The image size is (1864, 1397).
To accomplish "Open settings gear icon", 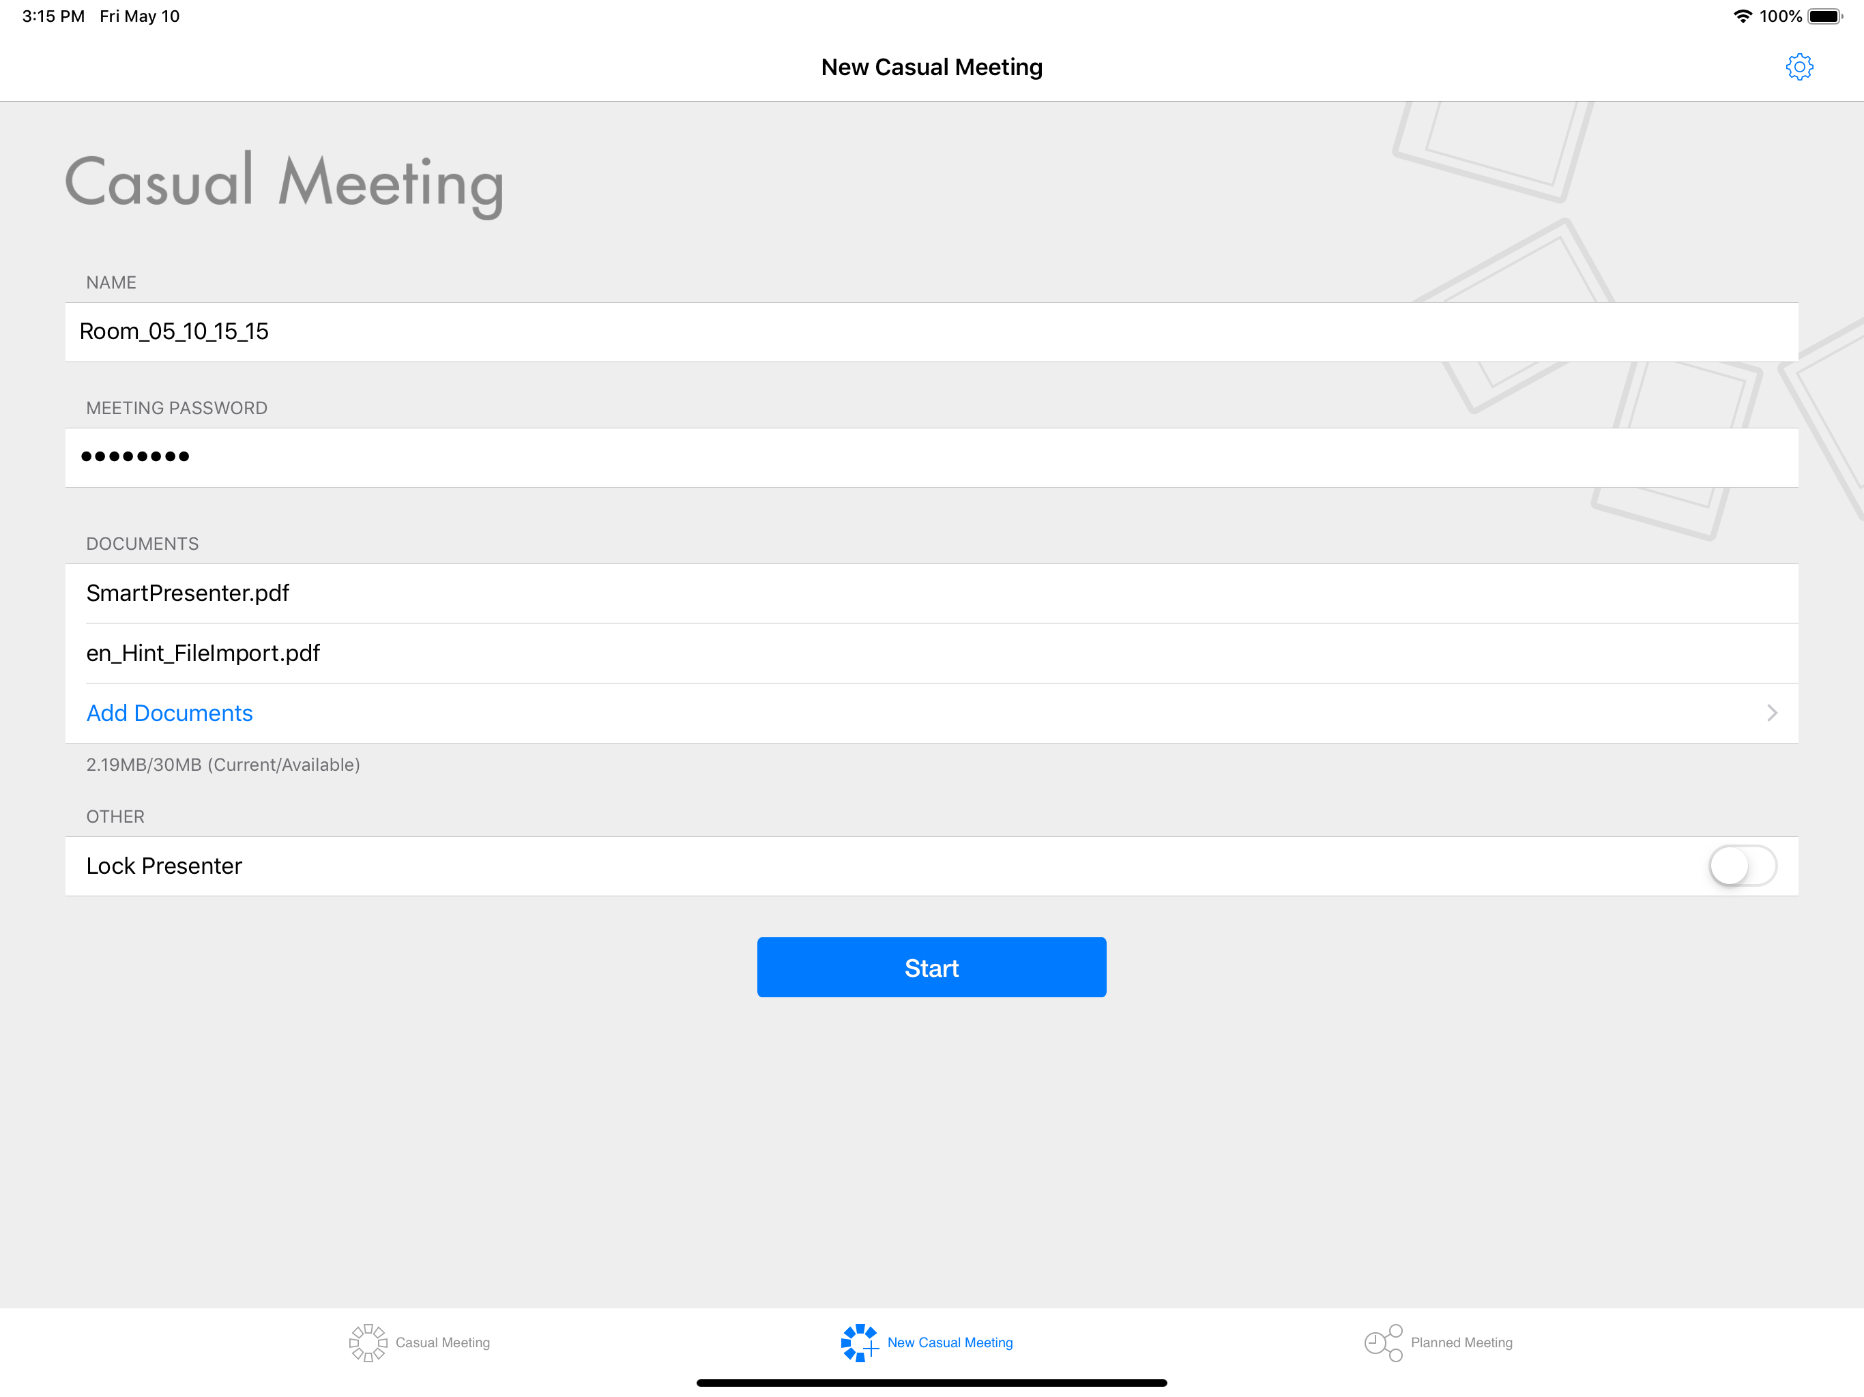I will pos(1799,67).
